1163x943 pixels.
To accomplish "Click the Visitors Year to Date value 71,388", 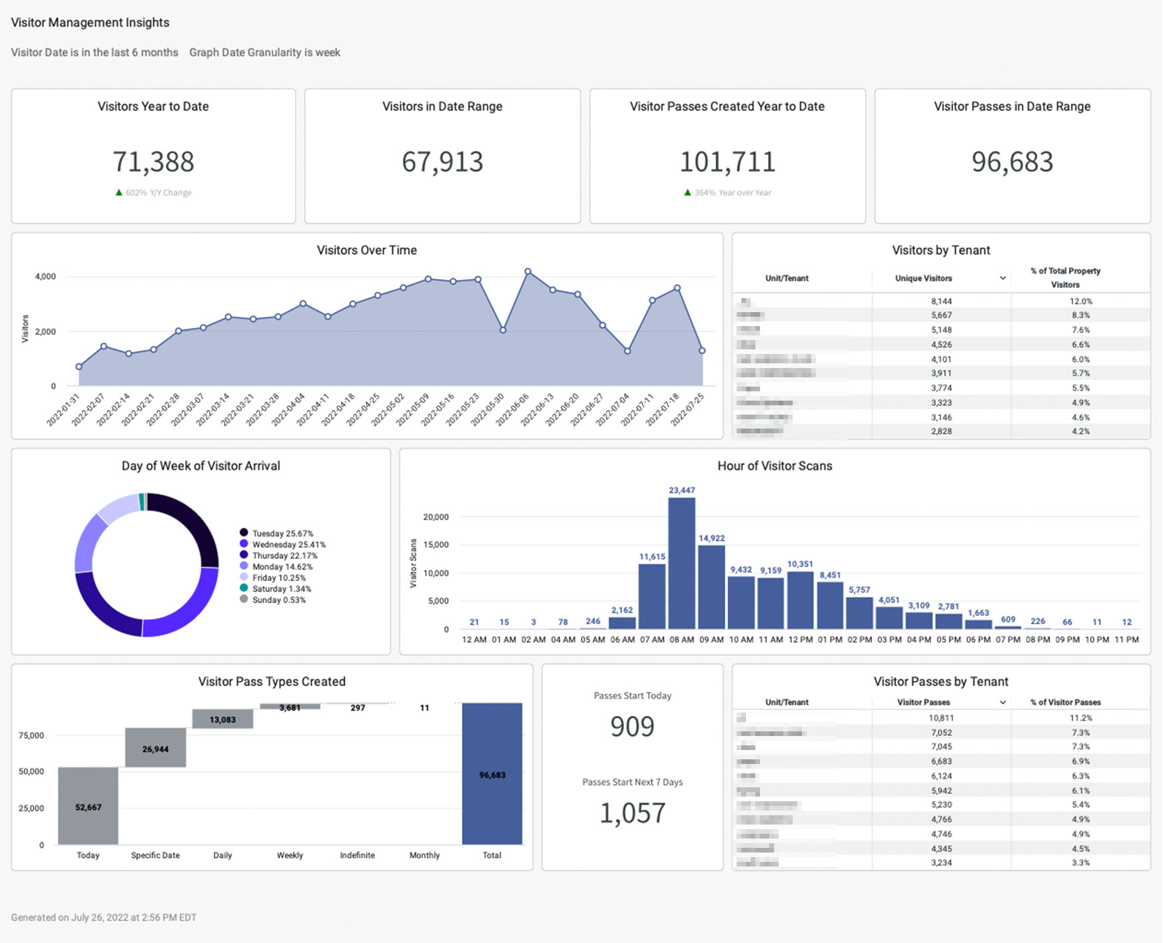I will tap(153, 162).
